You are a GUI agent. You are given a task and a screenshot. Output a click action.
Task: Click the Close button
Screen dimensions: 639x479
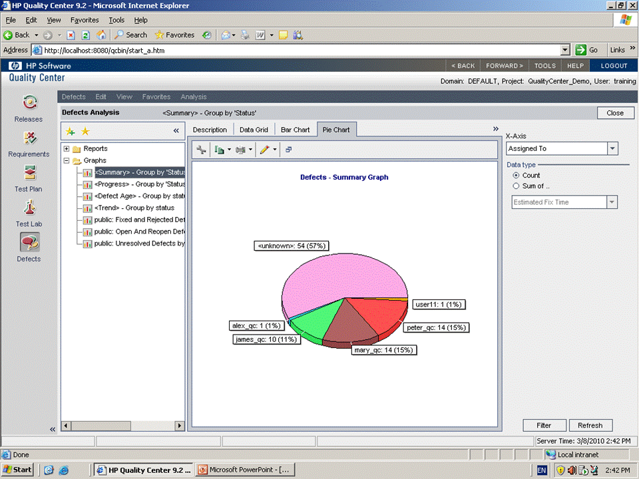[615, 113]
